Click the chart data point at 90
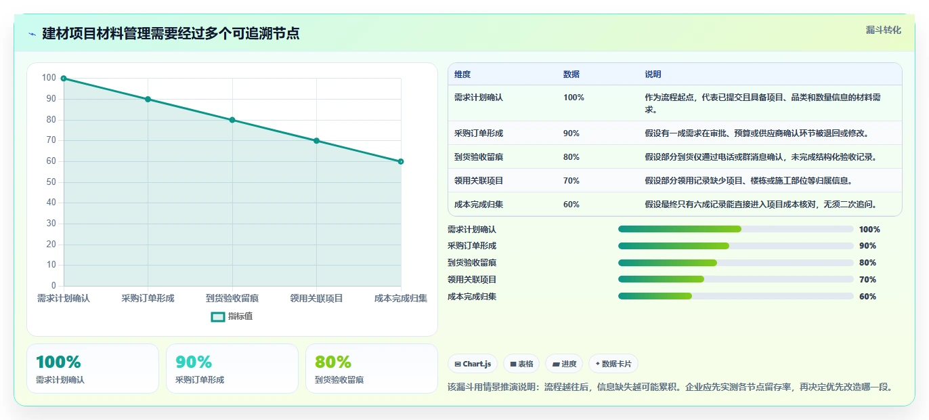The width and height of the screenshot is (929, 420). (x=148, y=99)
